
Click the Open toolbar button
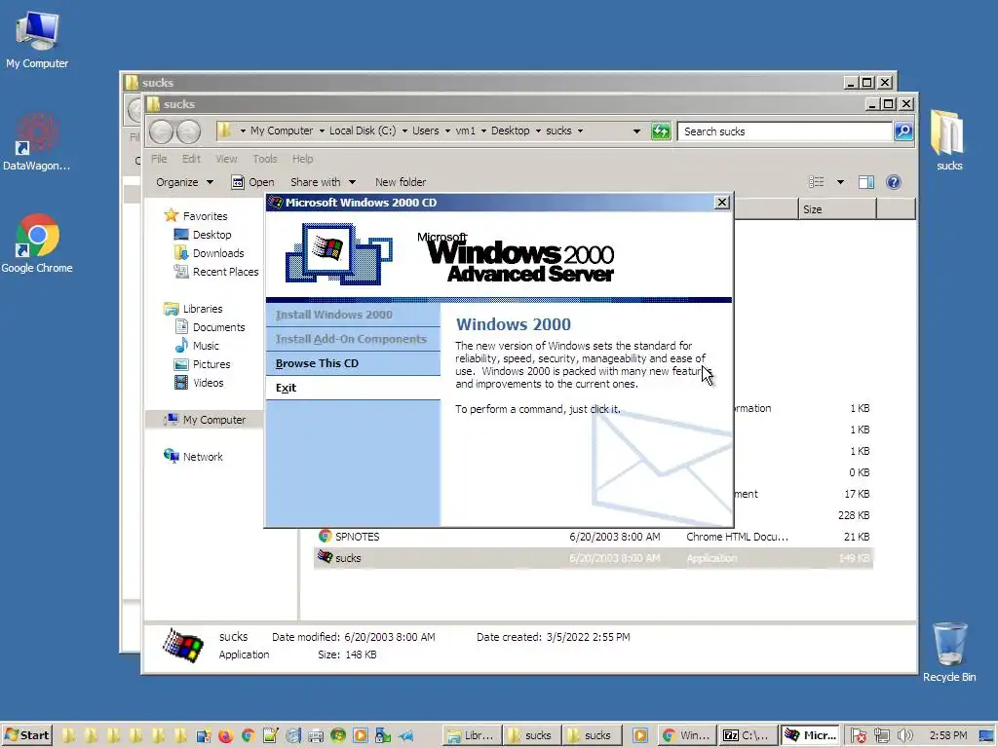click(252, 182)
